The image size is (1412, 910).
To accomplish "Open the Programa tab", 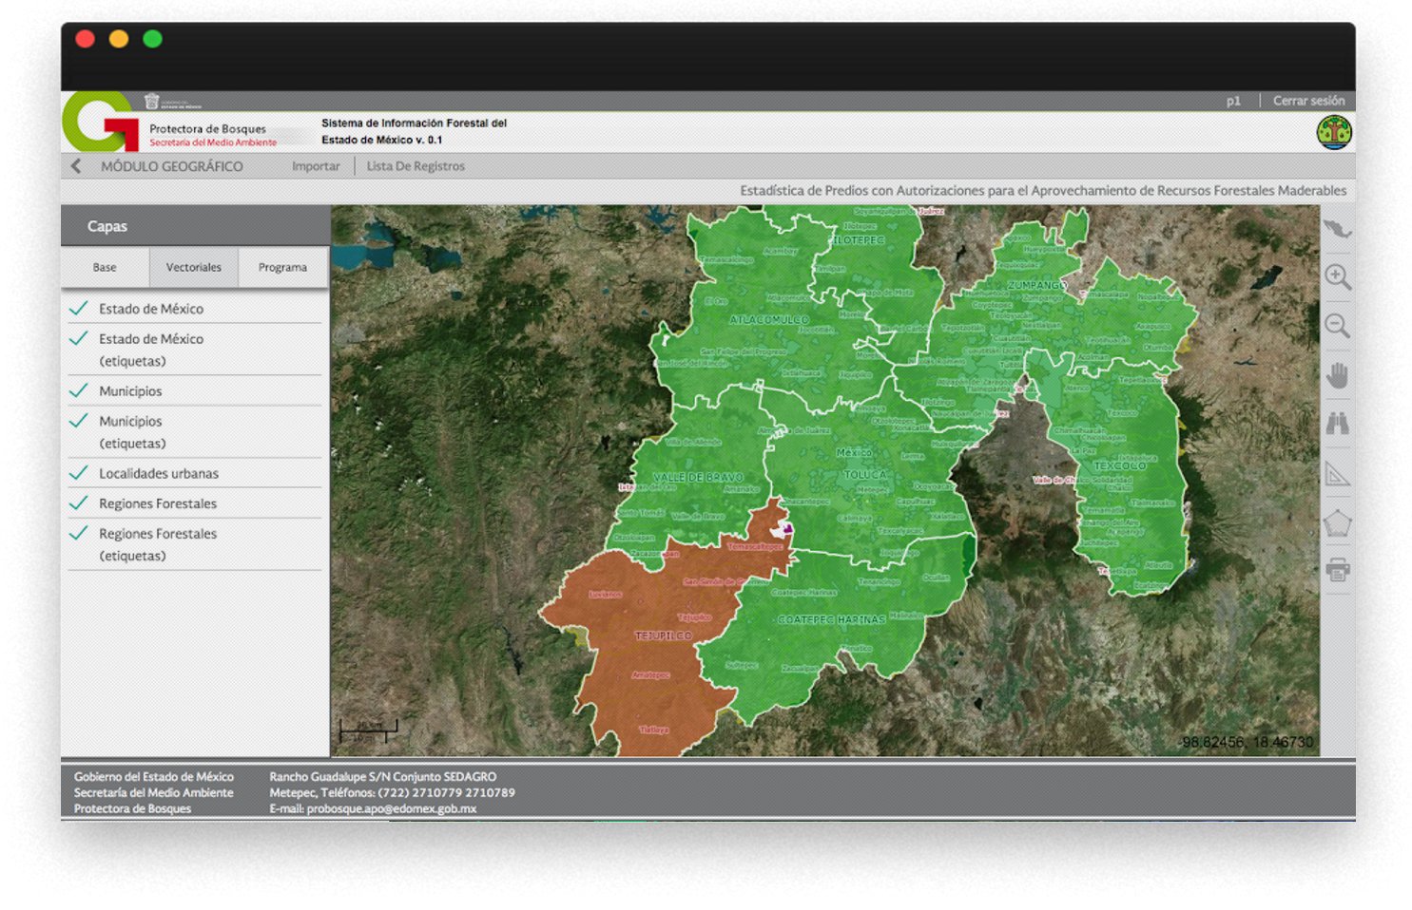I will point(282,268).
